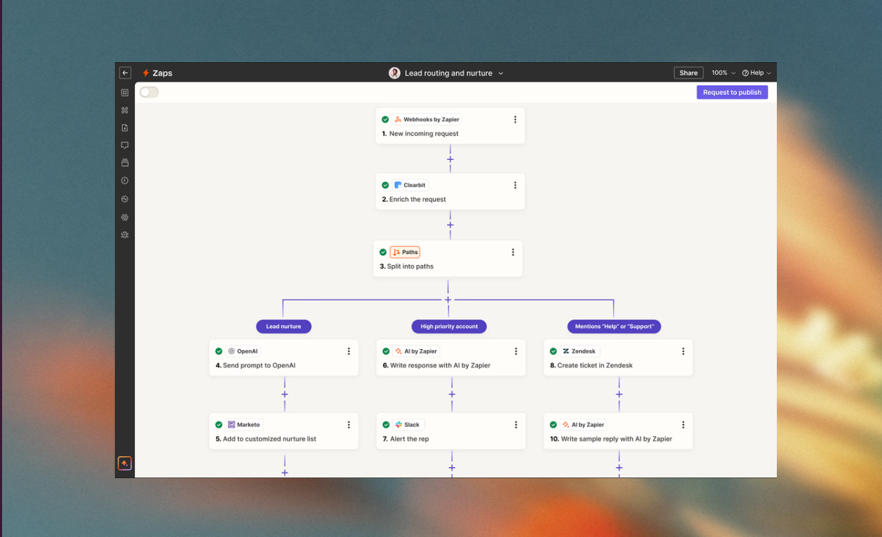This screenshot has height=537, width=882.
Task: Click the Clearbit app badge
Action: coord(410,185)
